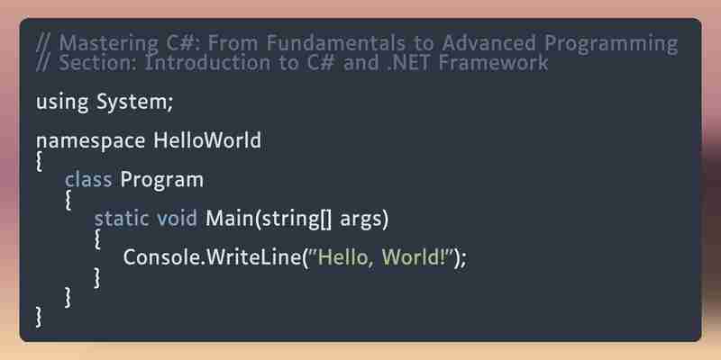Screen dimensions: 721x360
Task: Click the 'void' keyword
Action: [x=177, y=219]
